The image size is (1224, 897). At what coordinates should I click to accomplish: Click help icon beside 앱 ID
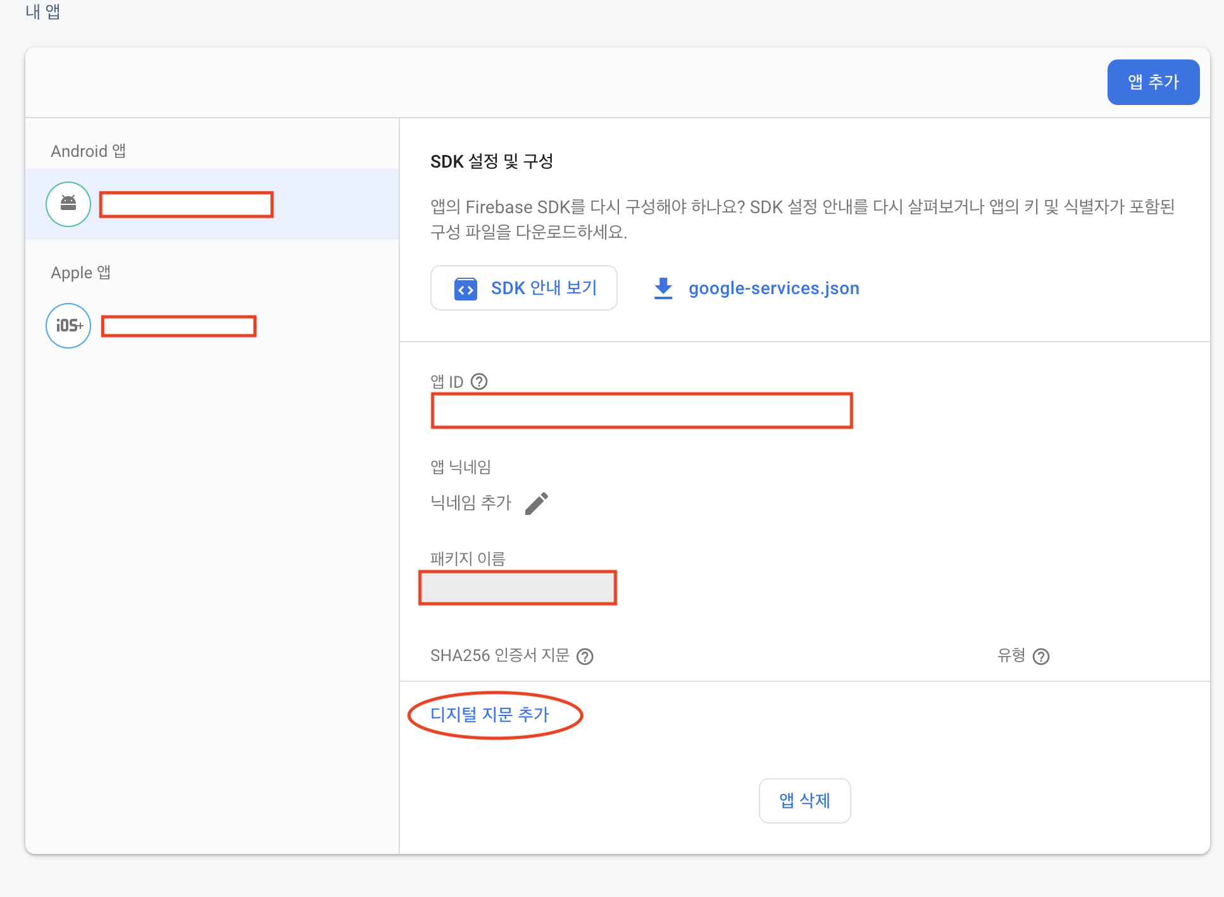pyautogui.click(x=480, y=381)
